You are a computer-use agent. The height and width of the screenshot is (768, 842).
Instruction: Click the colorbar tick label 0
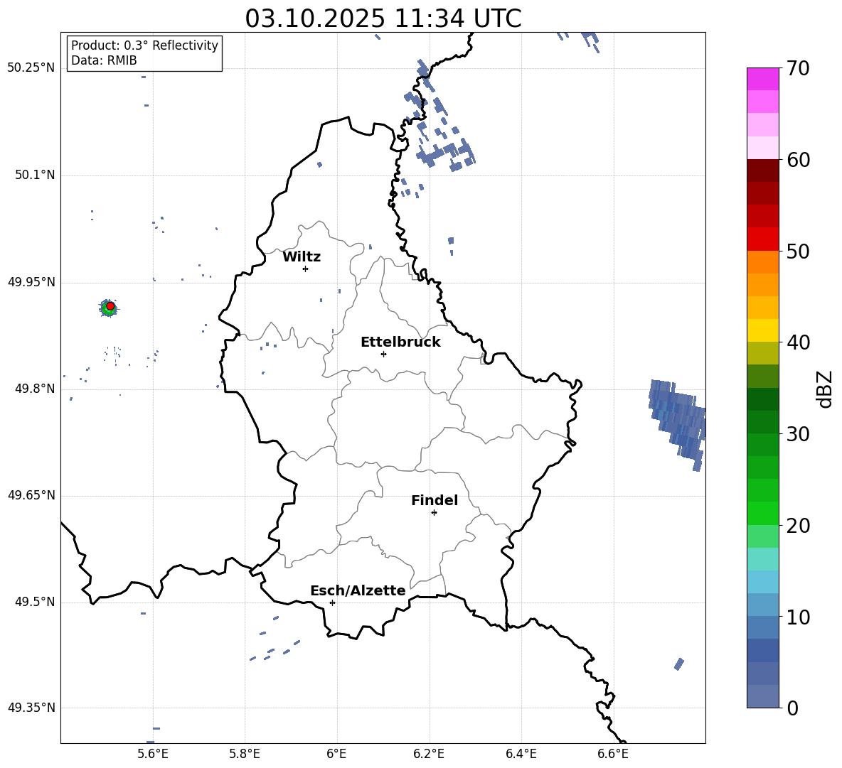coord(792,708)
